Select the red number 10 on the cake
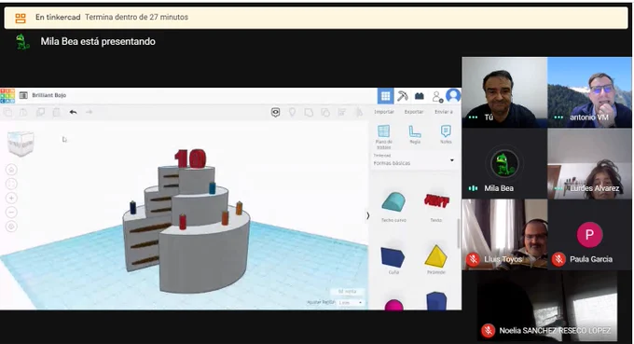This screenshot has width=634, height=344. tap(190, 158)
